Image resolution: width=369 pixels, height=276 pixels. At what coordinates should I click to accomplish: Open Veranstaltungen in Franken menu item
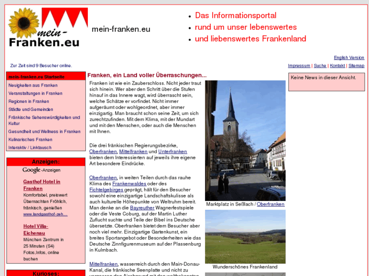point(36,93)
